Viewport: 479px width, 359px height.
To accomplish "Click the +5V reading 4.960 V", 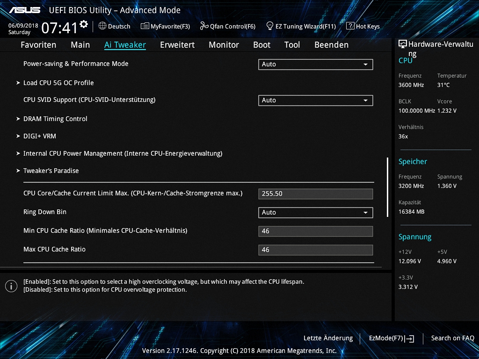I will tap(447, 261).
